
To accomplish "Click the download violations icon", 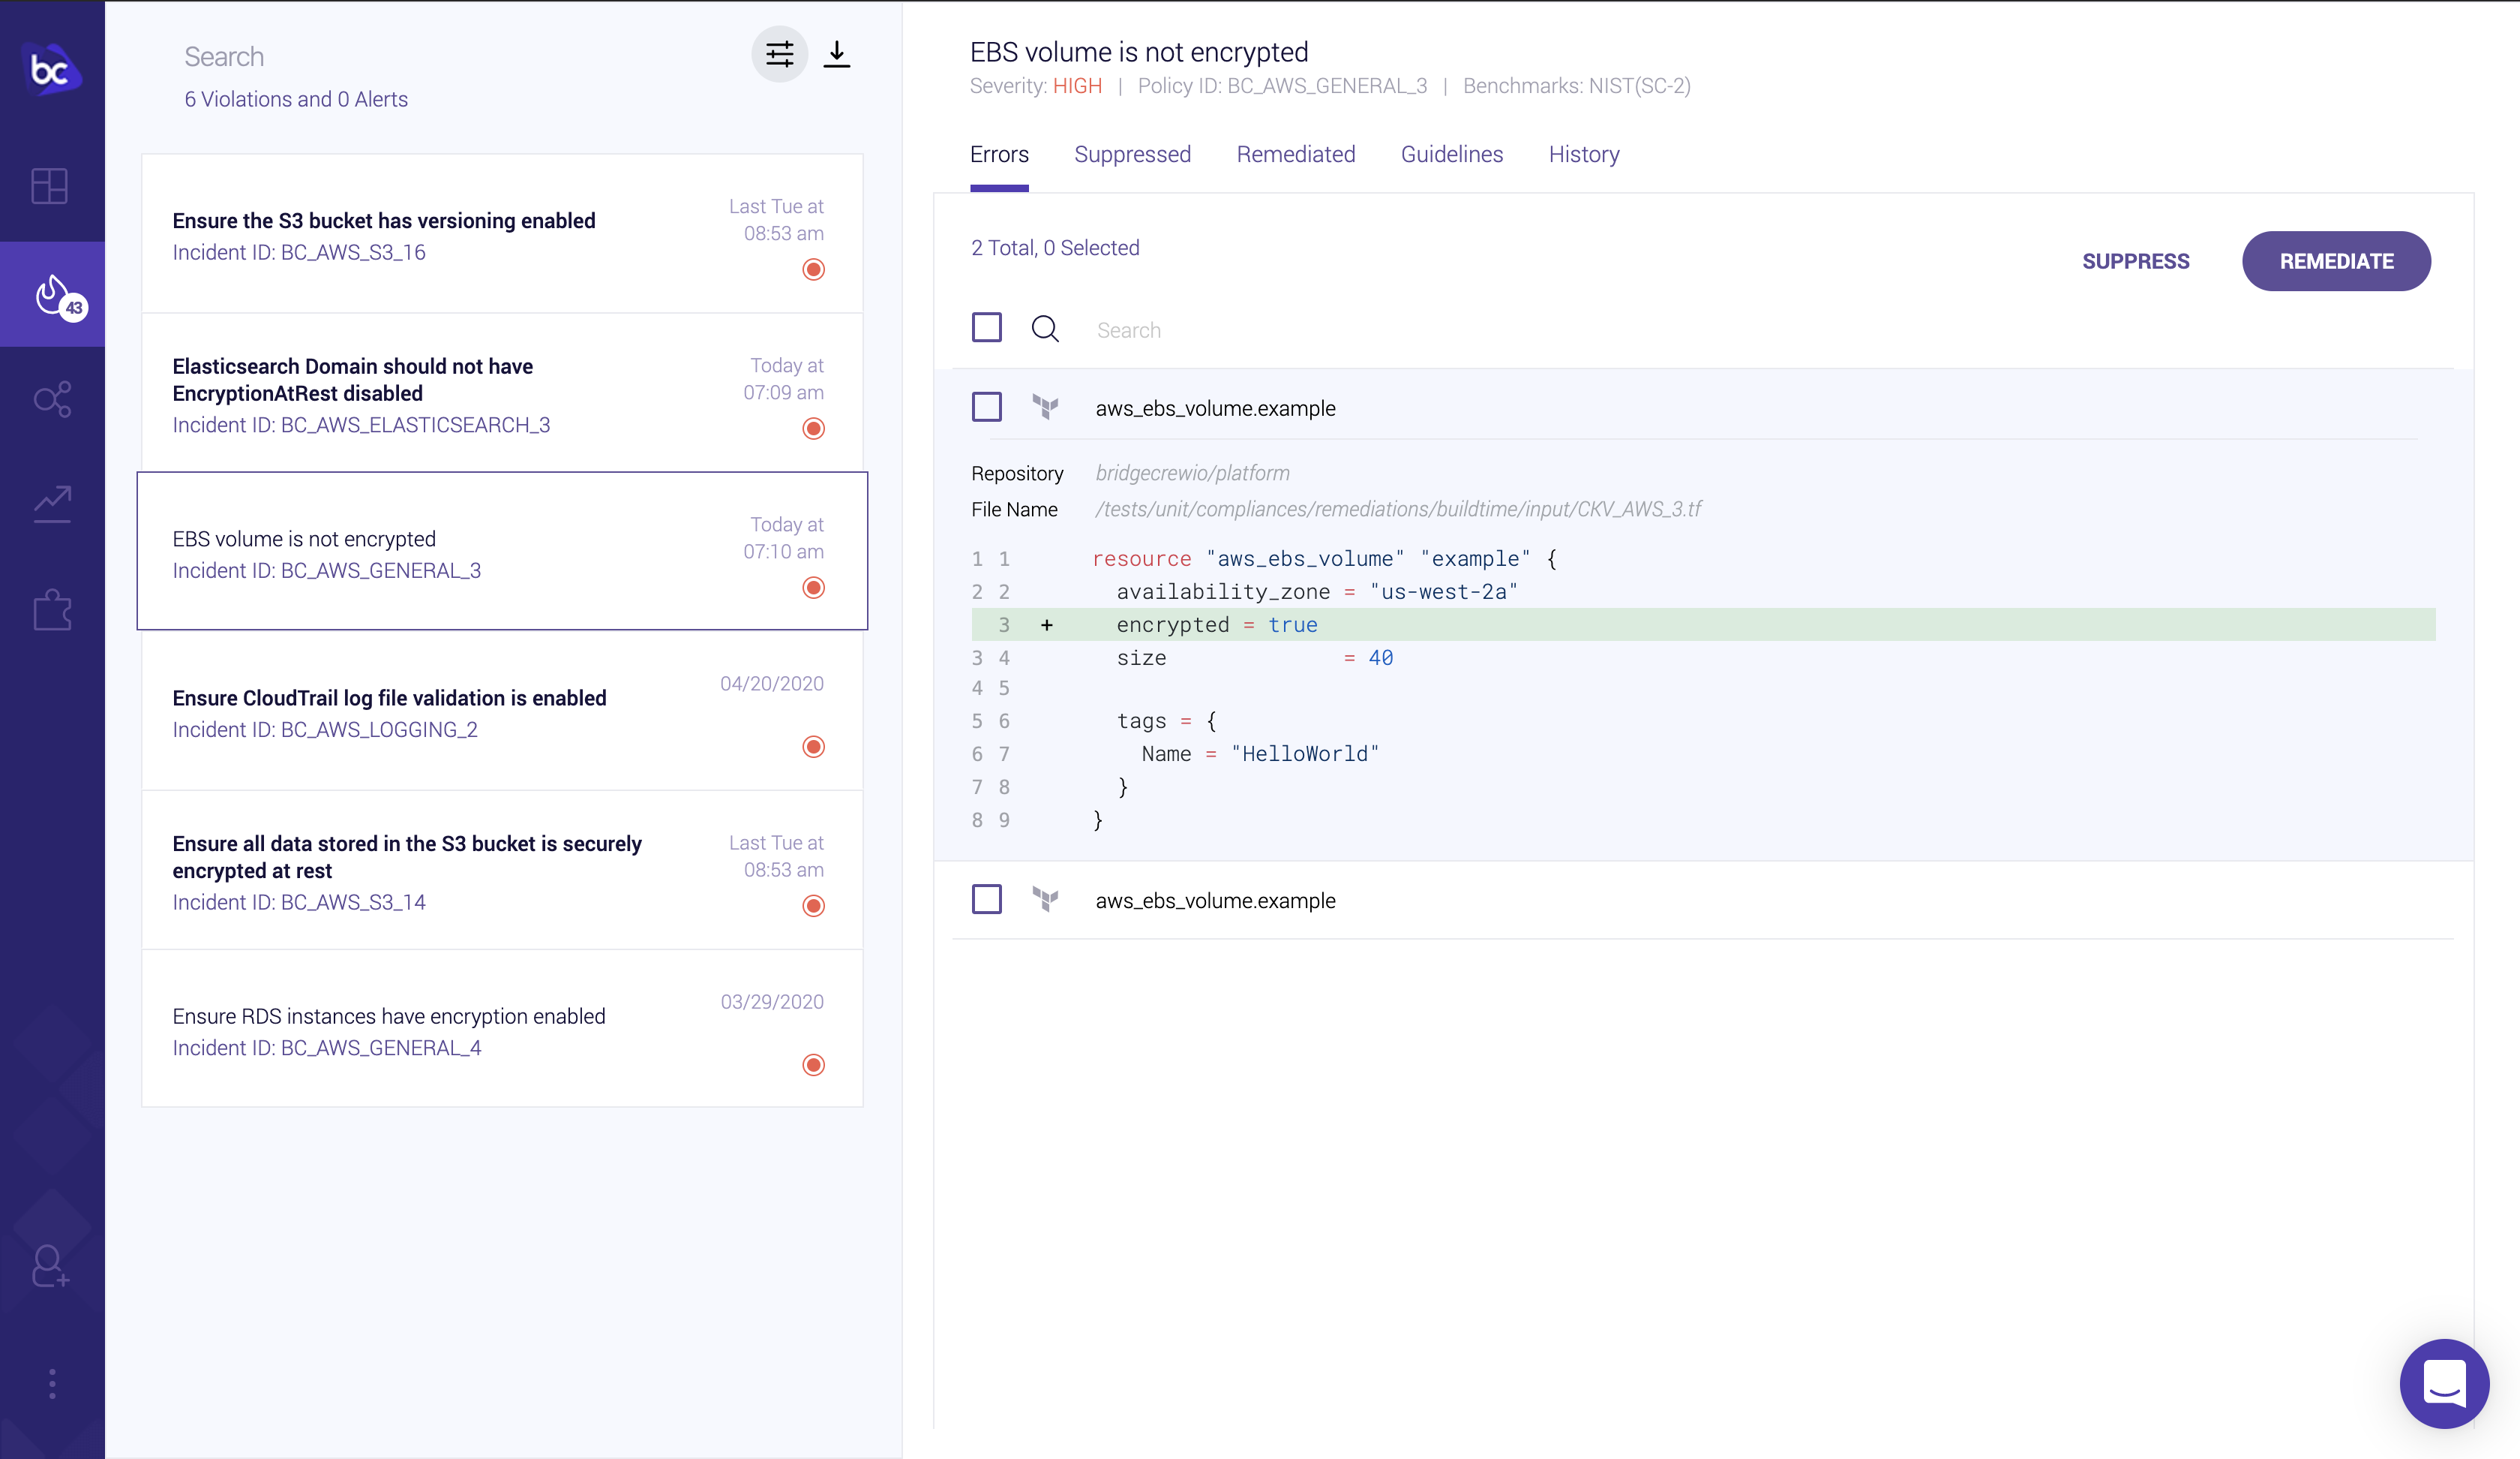I will point(837,54).
